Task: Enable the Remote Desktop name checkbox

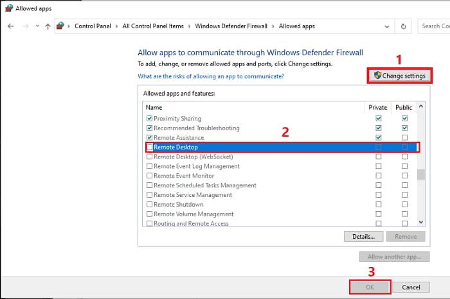Action: [149, 147]
